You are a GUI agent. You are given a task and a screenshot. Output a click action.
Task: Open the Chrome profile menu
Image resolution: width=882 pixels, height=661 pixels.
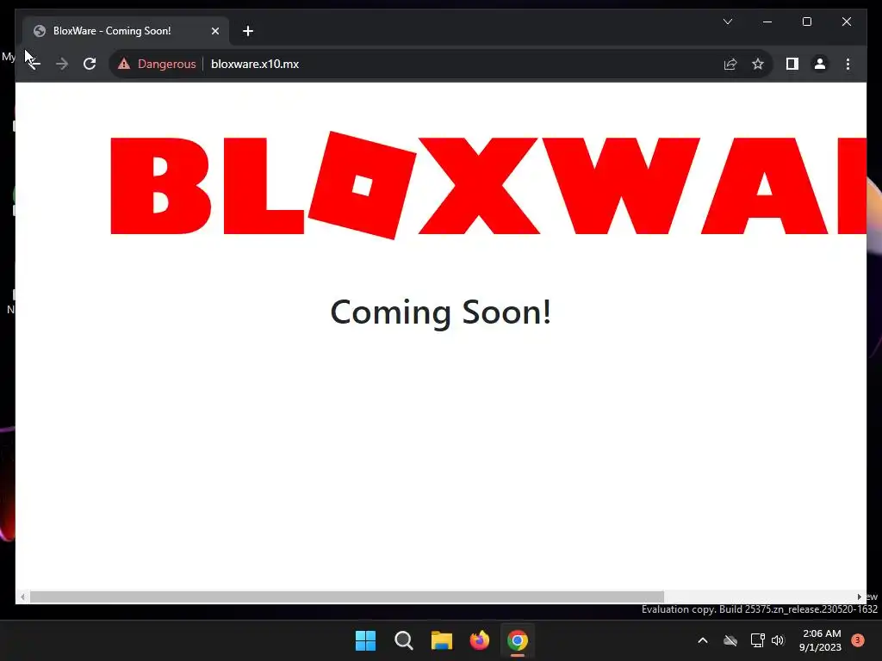pos(820,64)
